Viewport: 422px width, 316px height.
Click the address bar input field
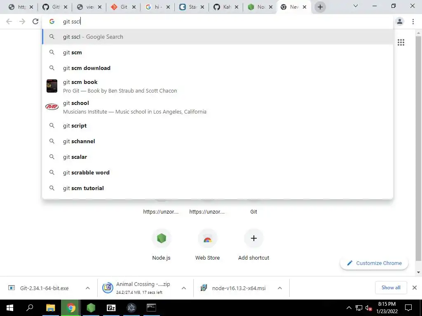pyautogui.click(x=218, y=21)
